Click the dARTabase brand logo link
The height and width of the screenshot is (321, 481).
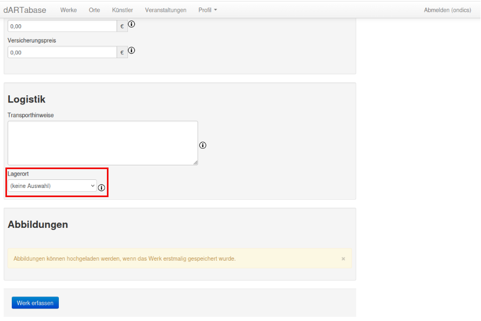(x=25, y=10)
